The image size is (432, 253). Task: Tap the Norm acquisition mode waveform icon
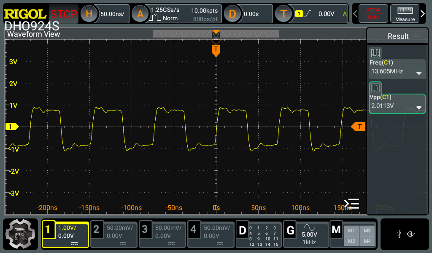154,19
